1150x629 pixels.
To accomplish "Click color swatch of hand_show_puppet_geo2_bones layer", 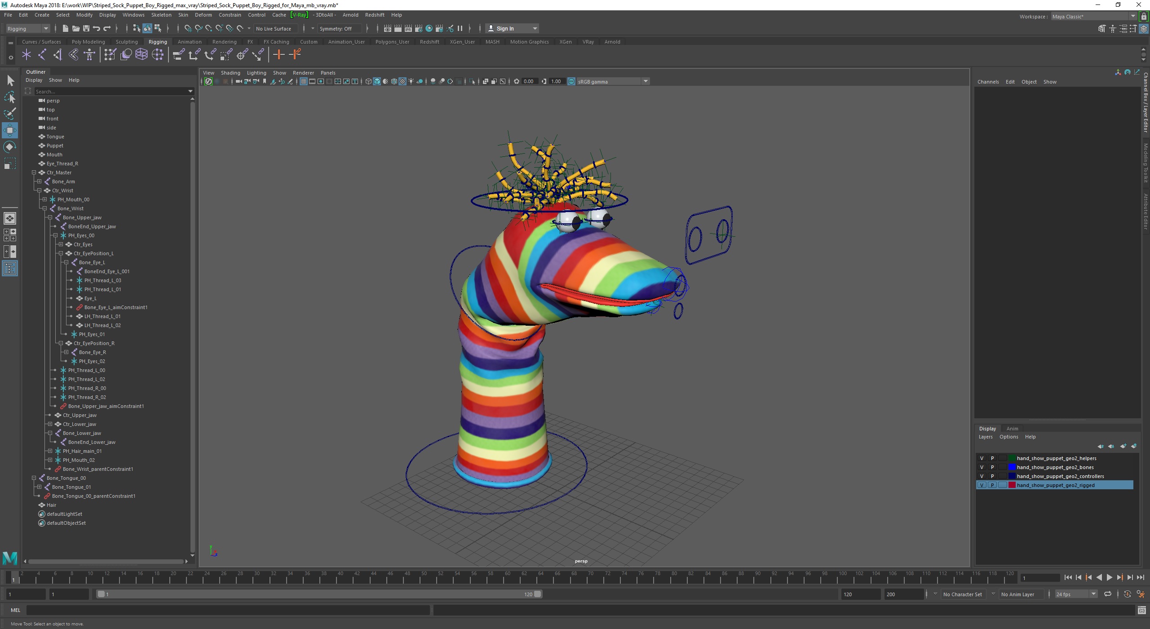I will pyautogui.click(x=1012, y=467).
